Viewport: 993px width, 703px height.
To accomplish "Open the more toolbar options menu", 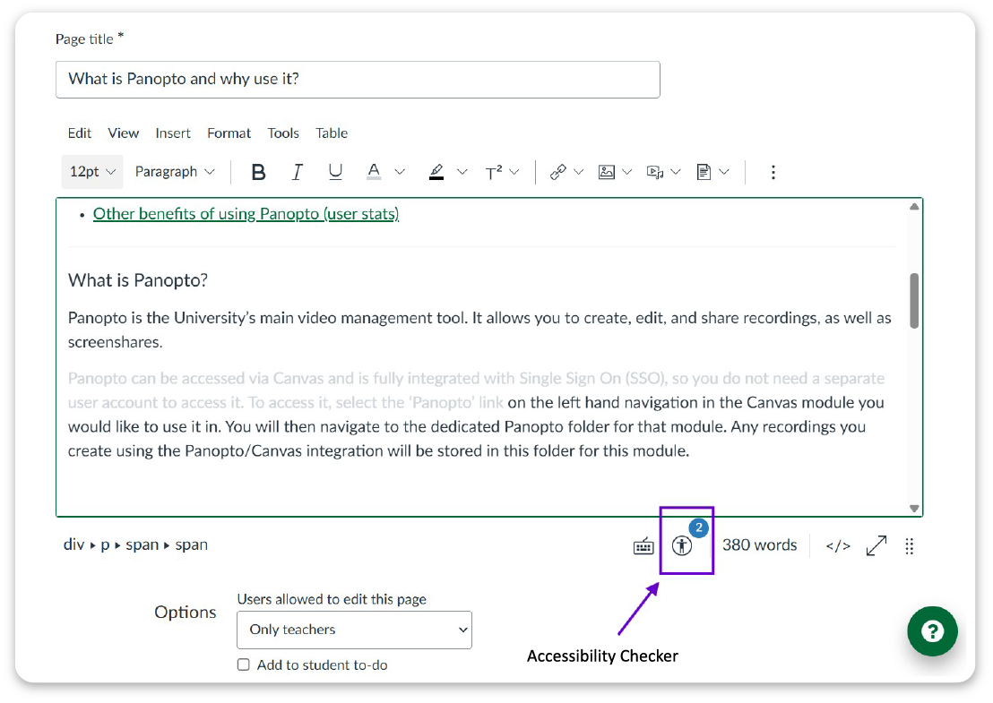I will [773, 172].
